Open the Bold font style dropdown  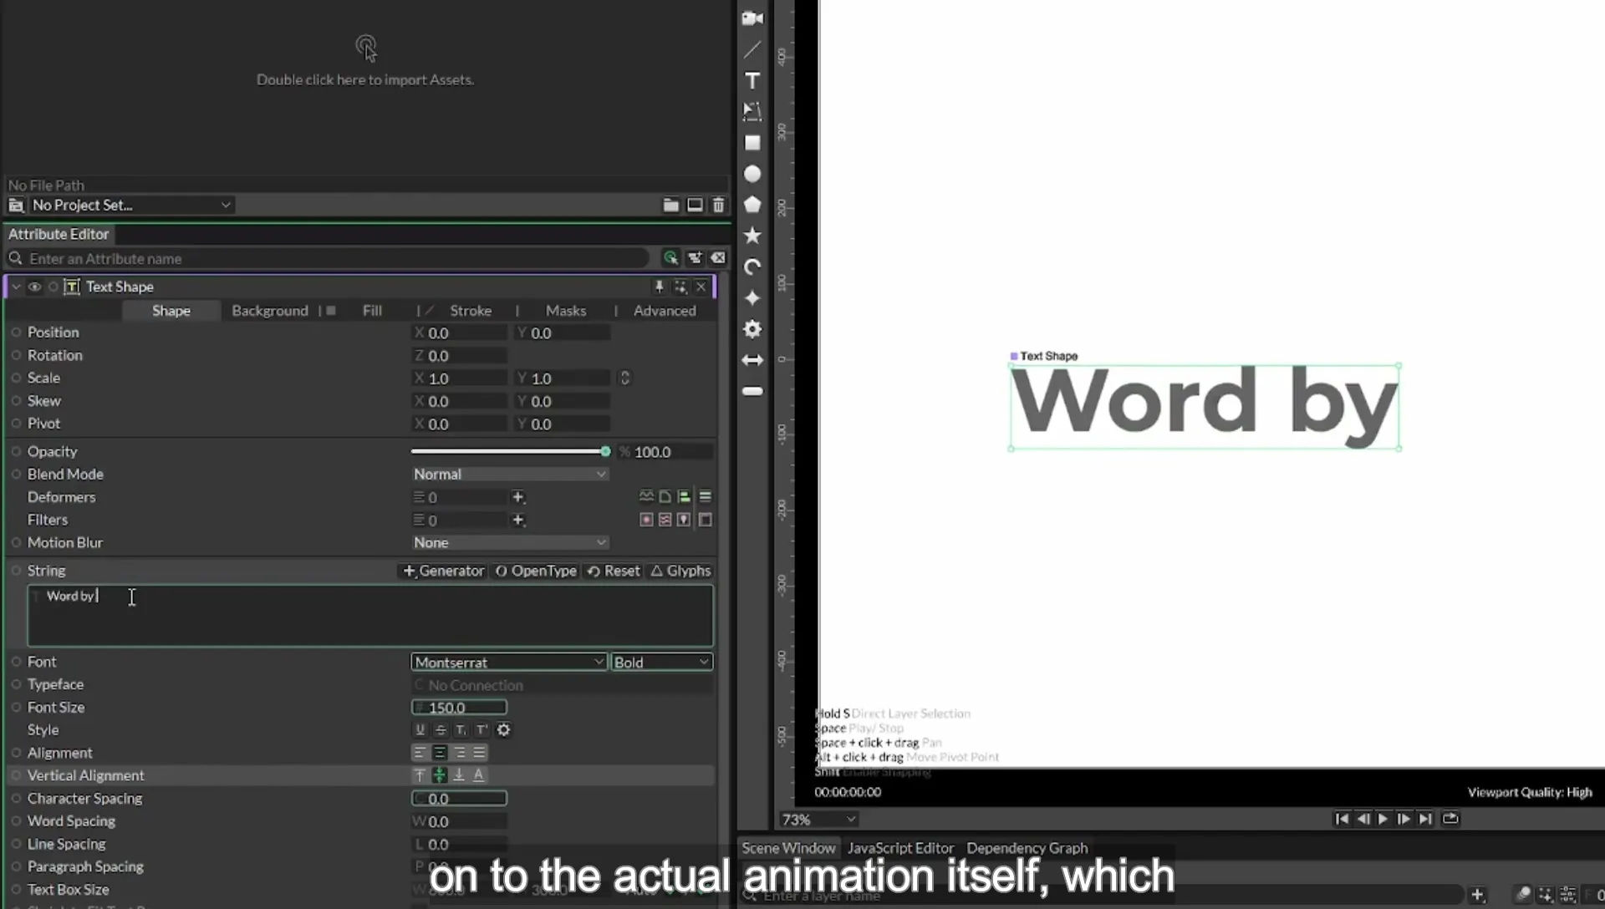pos(661,662)
